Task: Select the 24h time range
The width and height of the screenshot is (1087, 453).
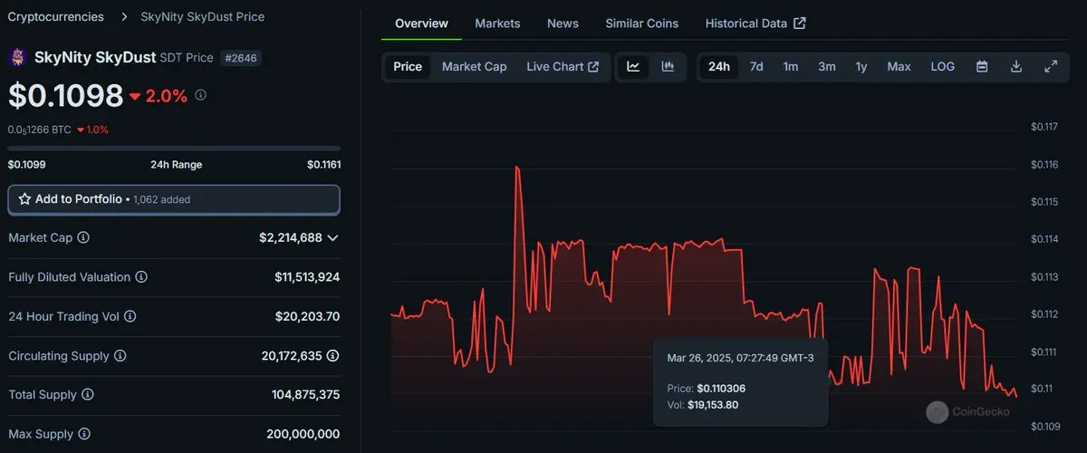Action: 719,66
